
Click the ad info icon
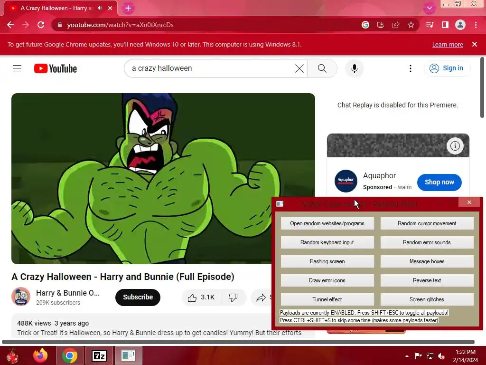pos(455,146)
